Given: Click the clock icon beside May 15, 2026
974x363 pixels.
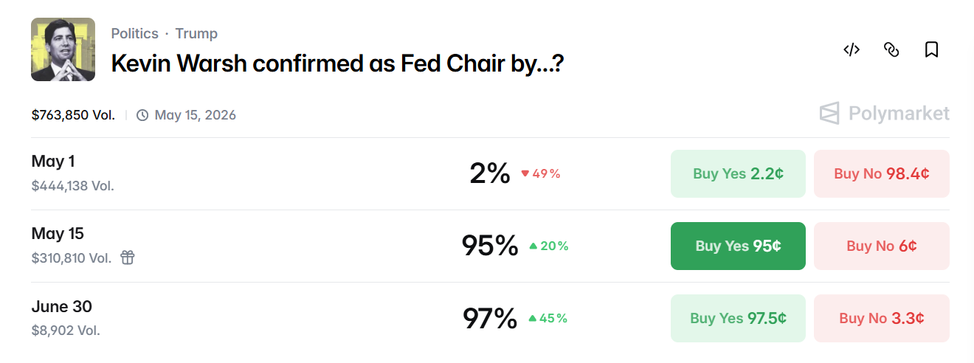Looking at the screenshot, I should (x=142, y=115).
